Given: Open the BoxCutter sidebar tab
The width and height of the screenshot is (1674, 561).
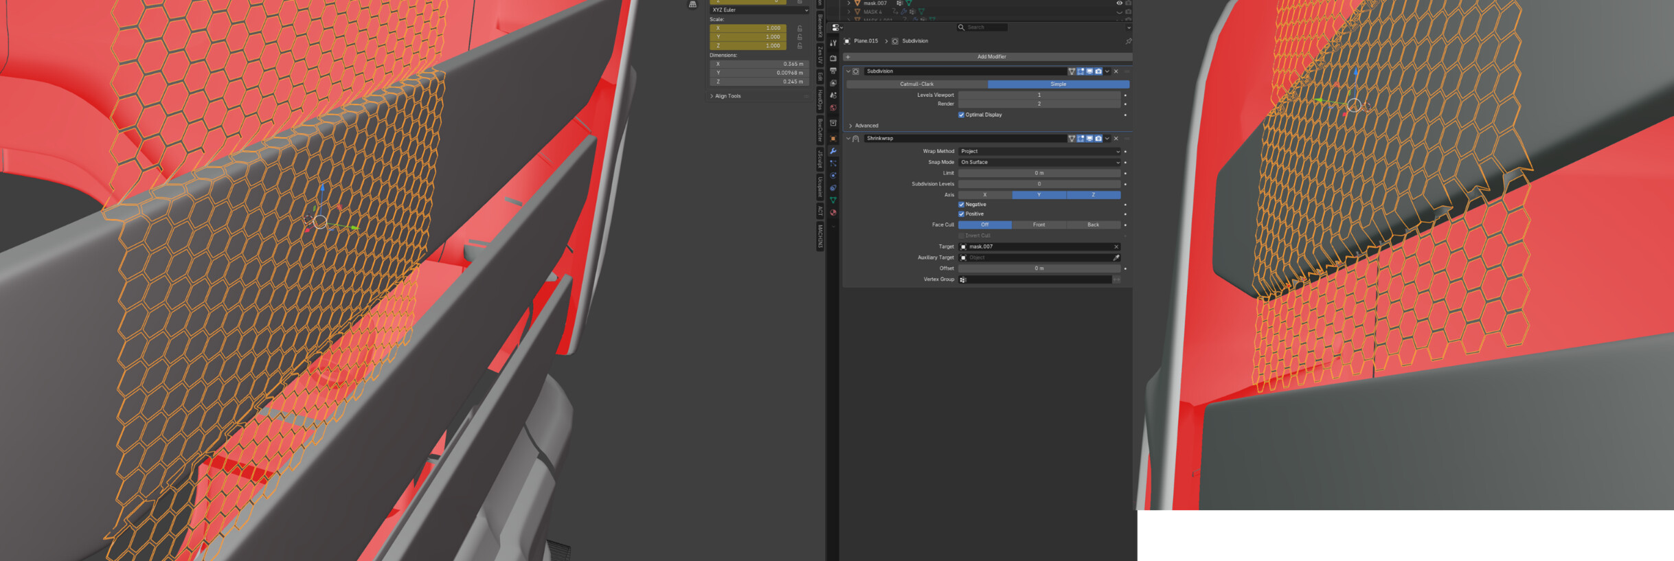Looking at the screenshot, I should point(820,130).
